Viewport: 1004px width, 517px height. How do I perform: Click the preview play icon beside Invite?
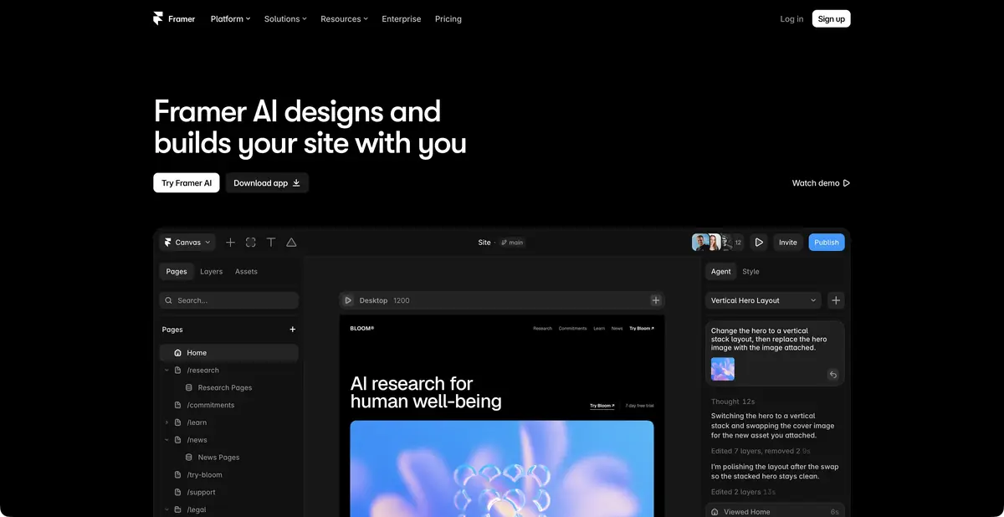click(x=759, y=243)
